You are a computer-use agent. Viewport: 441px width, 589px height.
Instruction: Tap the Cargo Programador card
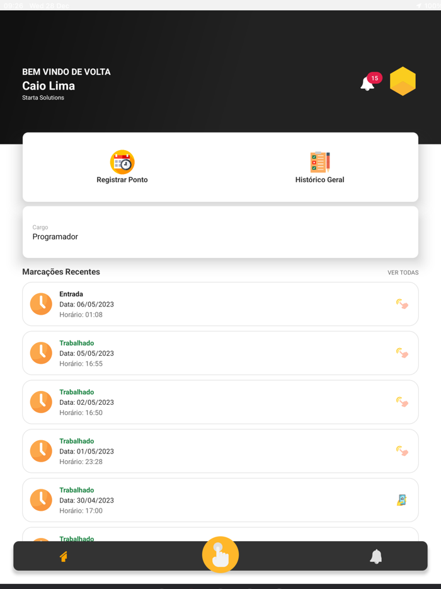click(220, 232)
